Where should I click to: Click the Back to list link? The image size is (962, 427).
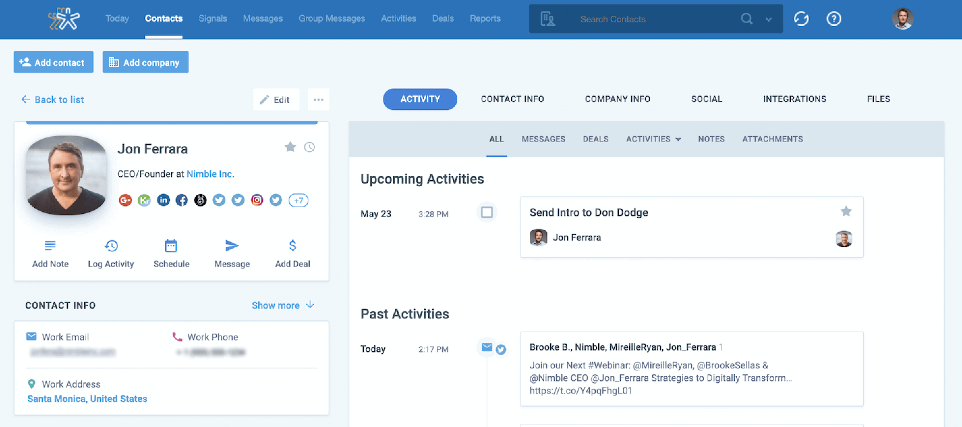(x=59, y=100)
